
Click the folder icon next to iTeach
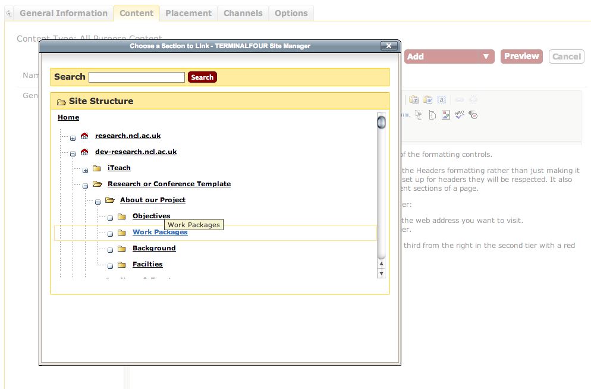(x=97, y=168)
